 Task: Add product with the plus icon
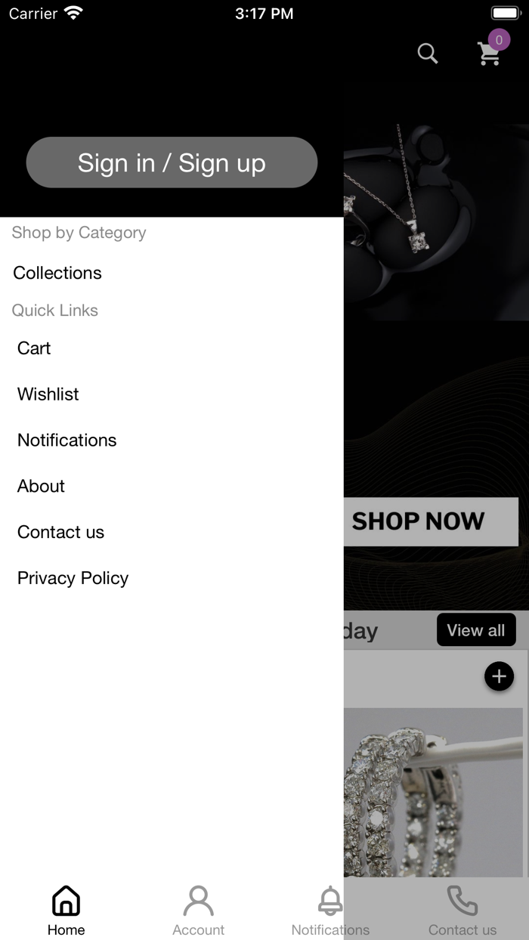point(499,676)
